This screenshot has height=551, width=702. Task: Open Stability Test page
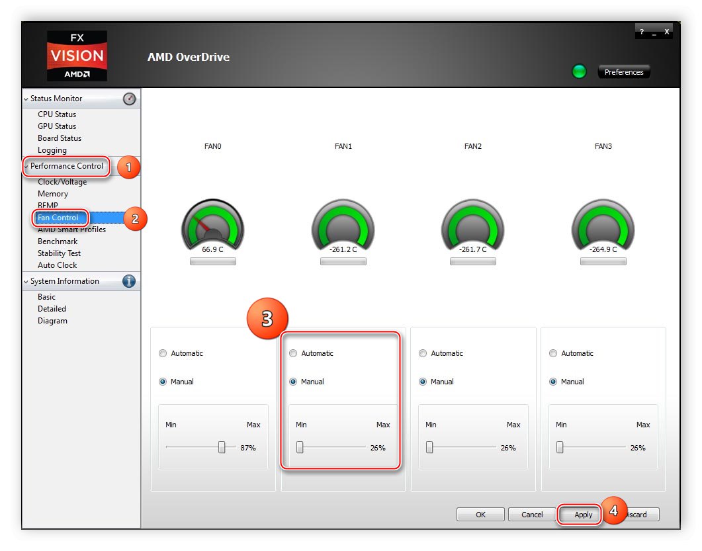pos(59,253)
